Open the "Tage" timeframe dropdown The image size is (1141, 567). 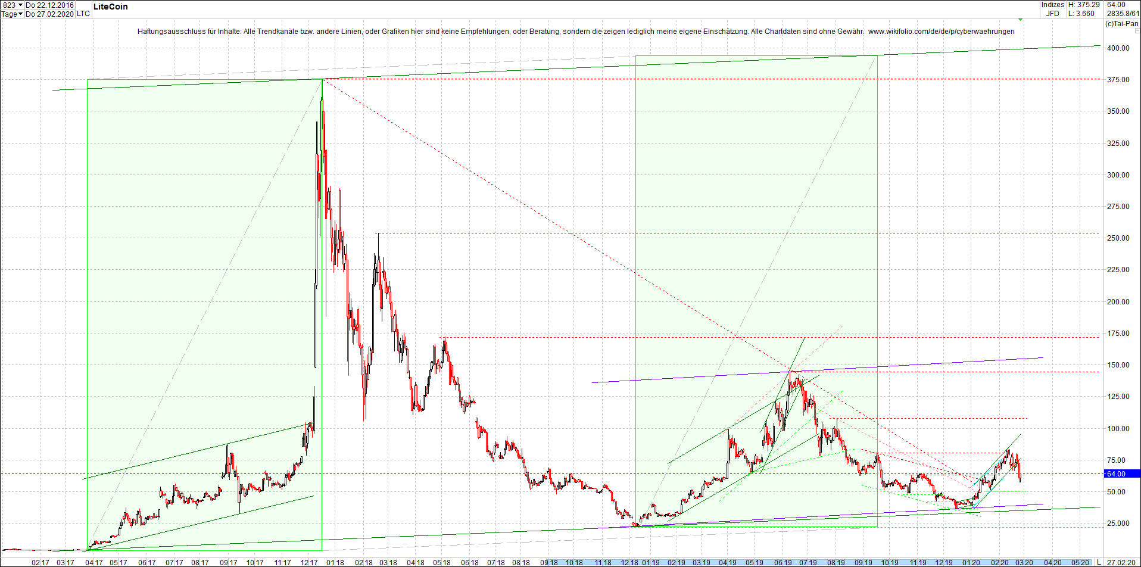coord(9,14)
